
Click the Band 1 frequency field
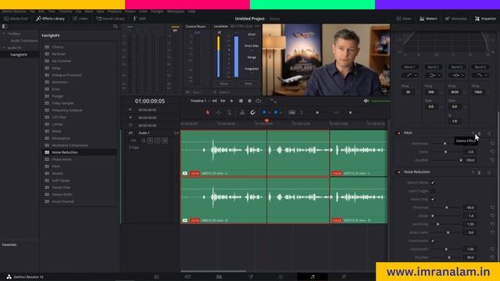(x=408, y=92)
